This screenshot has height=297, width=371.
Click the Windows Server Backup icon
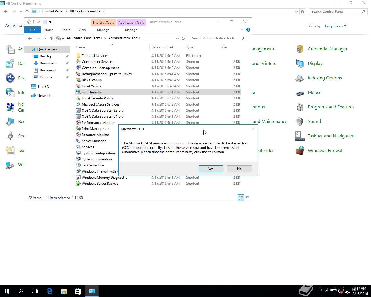tap(78, 184)
